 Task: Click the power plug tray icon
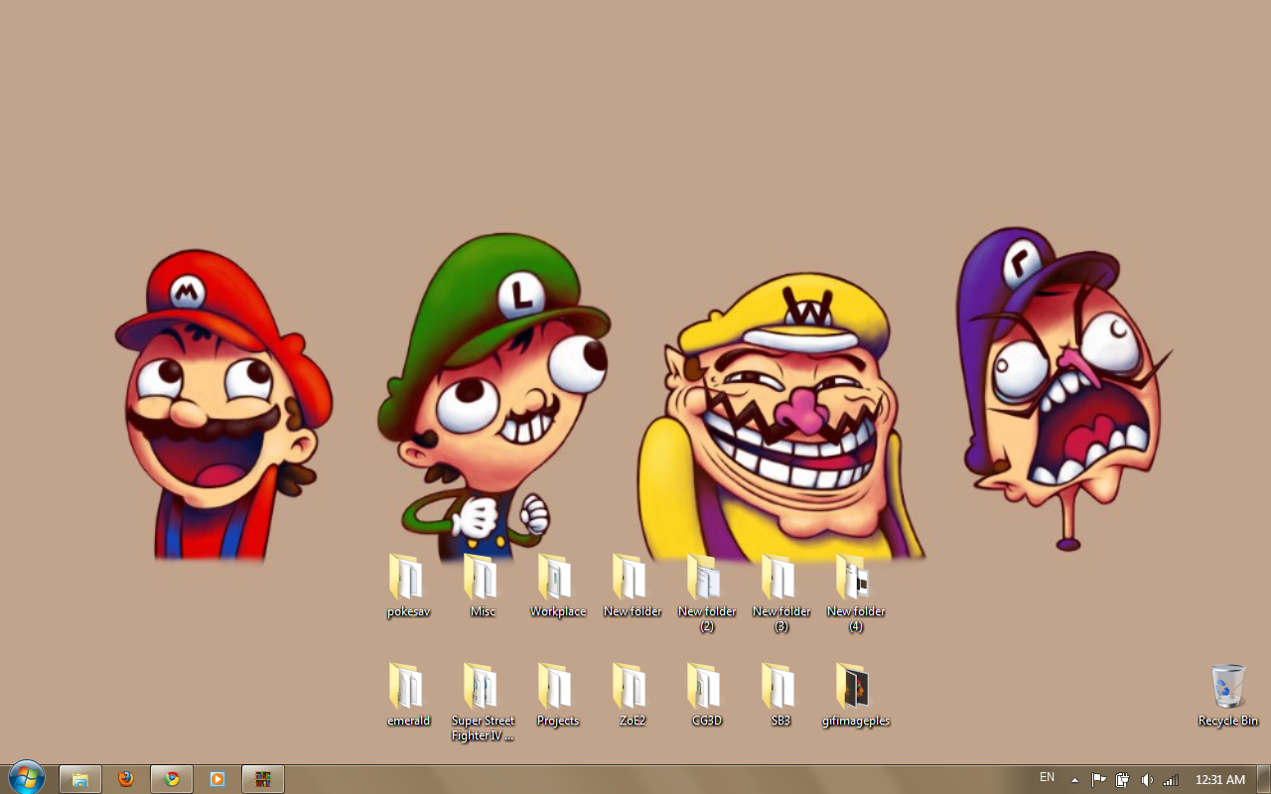tap(1122, 780)
